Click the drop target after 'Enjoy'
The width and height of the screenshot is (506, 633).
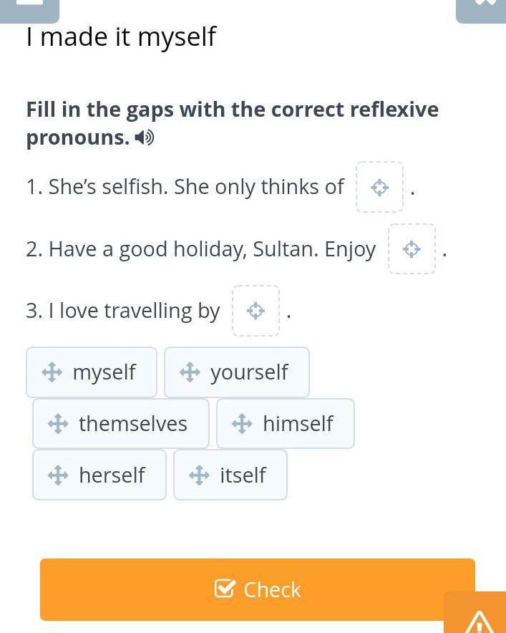(x=412, y=249)
